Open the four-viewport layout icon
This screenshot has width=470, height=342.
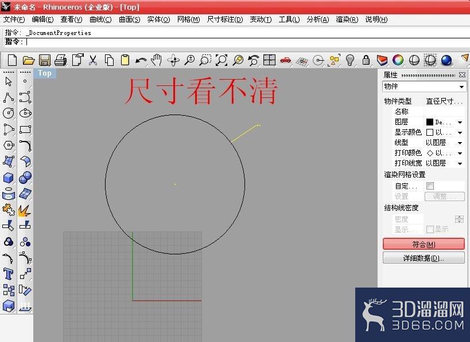pyautogui.click(x=269, y=60)
